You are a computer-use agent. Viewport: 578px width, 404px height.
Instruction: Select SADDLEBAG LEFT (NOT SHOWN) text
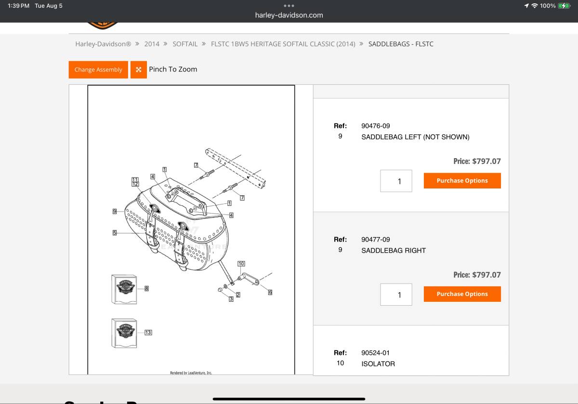tap(415, 137)
